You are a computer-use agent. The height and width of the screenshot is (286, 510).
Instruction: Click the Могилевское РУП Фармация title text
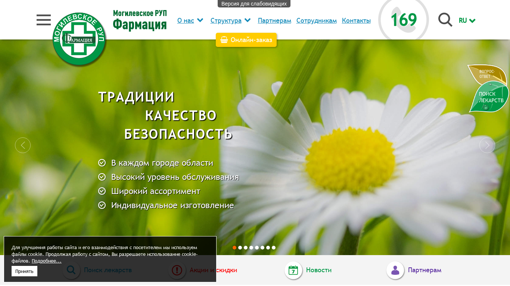[x=140, y=20]
